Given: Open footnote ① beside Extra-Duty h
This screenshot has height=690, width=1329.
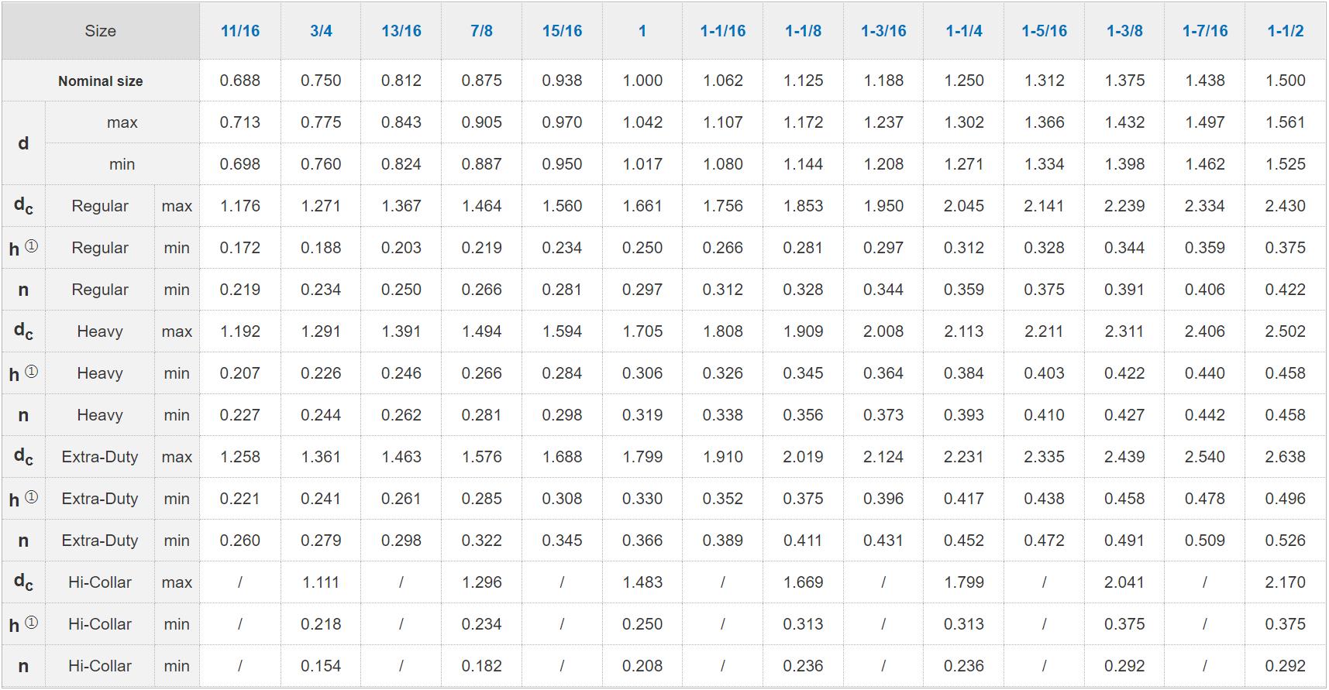Looking at the screenshot, I should 31,497.
